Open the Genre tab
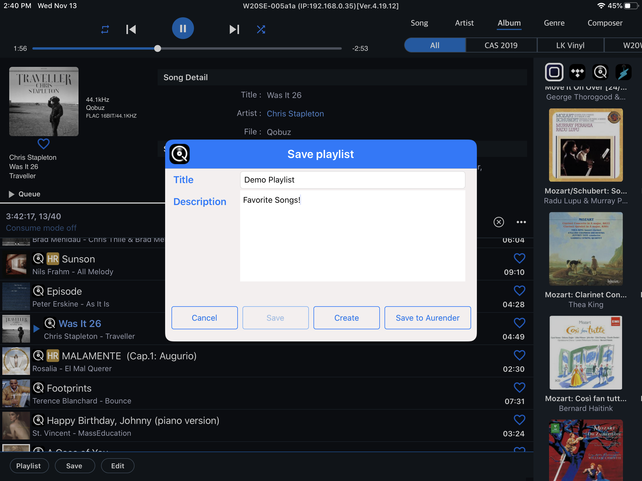The image size is (642, 481). click(554, 23)
